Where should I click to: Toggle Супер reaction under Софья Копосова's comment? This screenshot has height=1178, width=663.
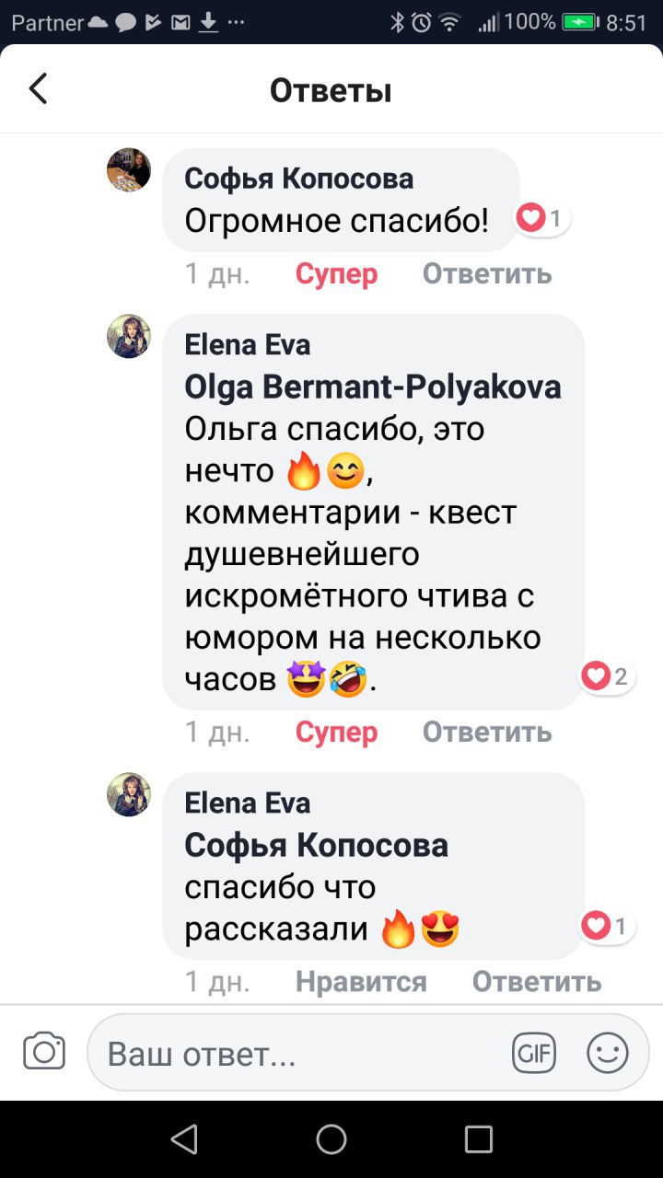336,273
